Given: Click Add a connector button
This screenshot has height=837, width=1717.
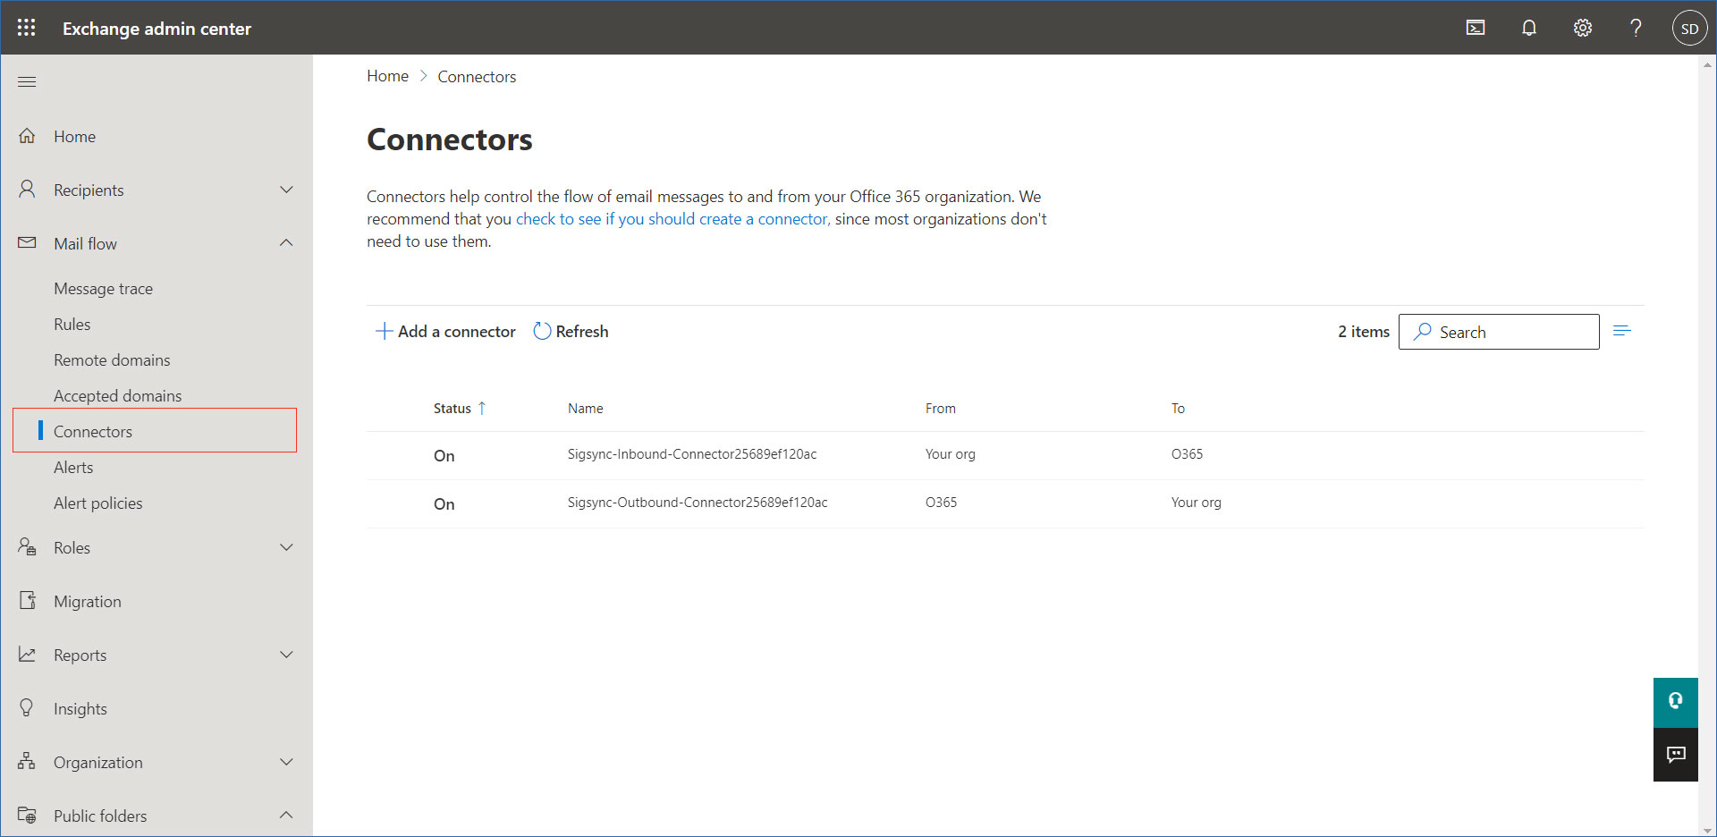Looking at the screenshot, I should click(445, 332).
